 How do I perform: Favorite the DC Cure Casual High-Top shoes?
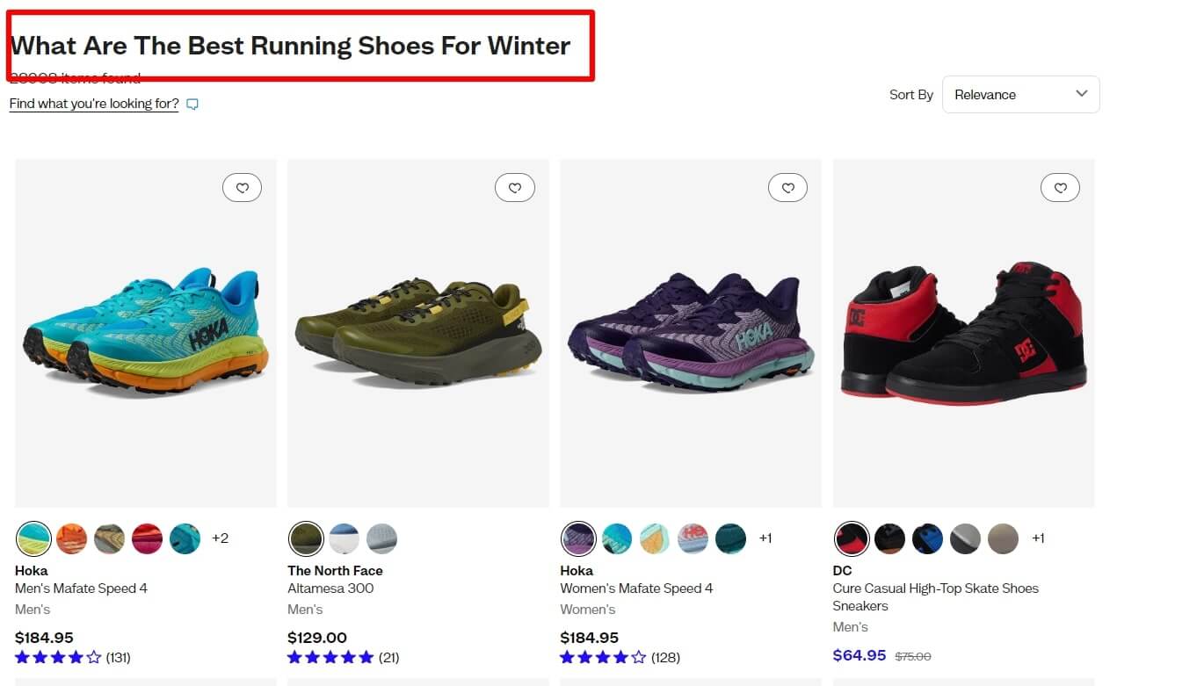[x=1060, y=188]
